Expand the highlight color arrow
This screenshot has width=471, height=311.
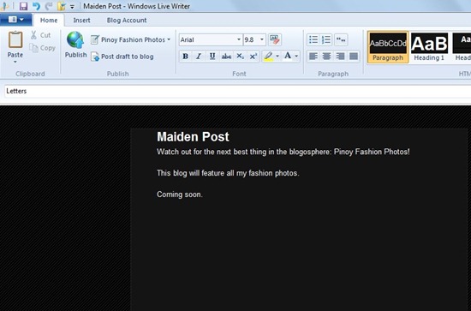[x=277, y=57]
